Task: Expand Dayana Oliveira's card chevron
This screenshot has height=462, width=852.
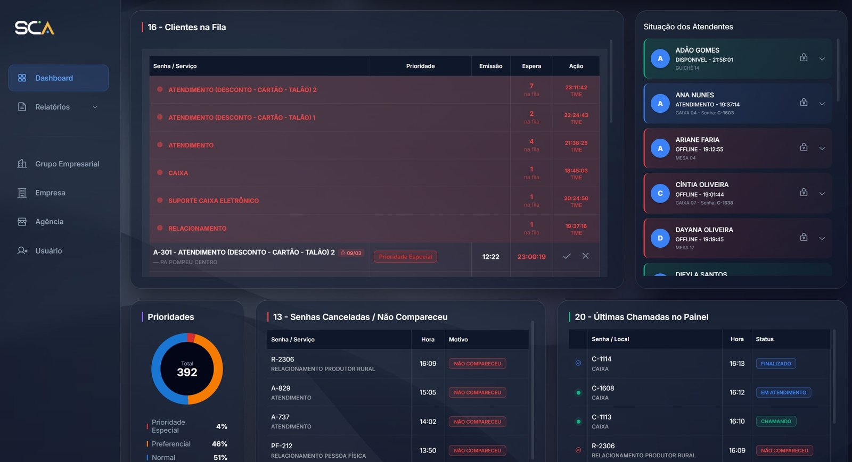Action: tap(822, 239)
